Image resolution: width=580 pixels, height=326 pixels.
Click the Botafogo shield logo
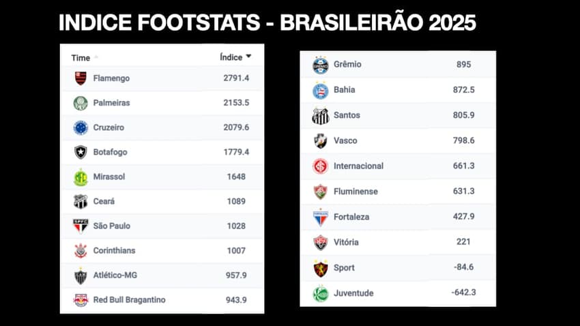(x=81, y=152)
